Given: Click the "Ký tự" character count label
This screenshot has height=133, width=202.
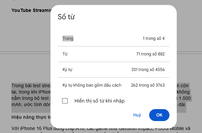Looking at the screenshot, I should tap(67, 69).
